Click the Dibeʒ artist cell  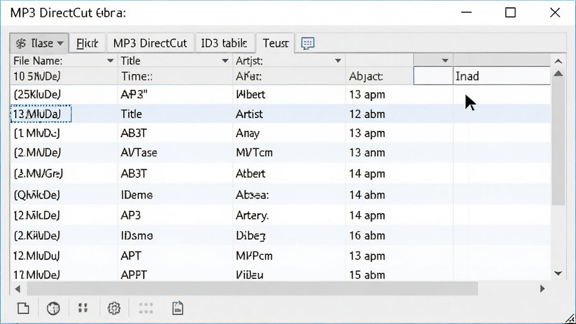point(289,235)
